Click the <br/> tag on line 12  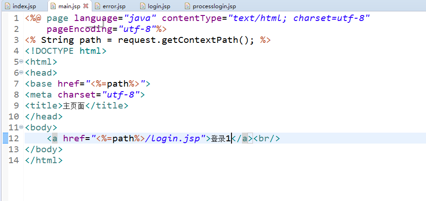point(267,139)
